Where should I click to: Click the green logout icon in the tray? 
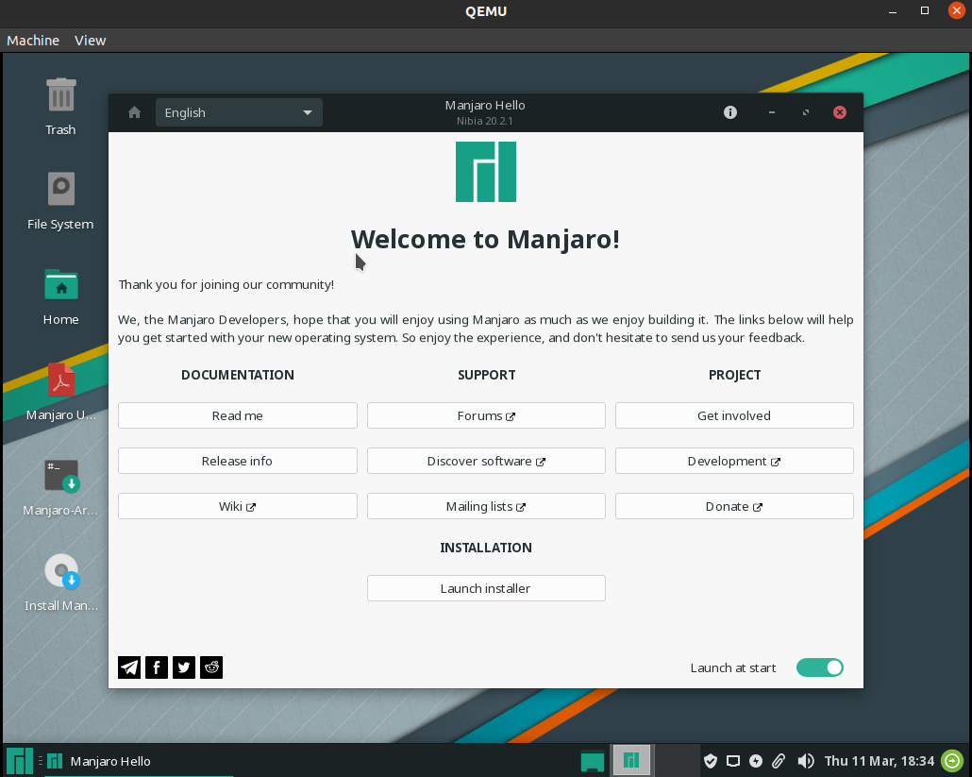pos(951,760)
